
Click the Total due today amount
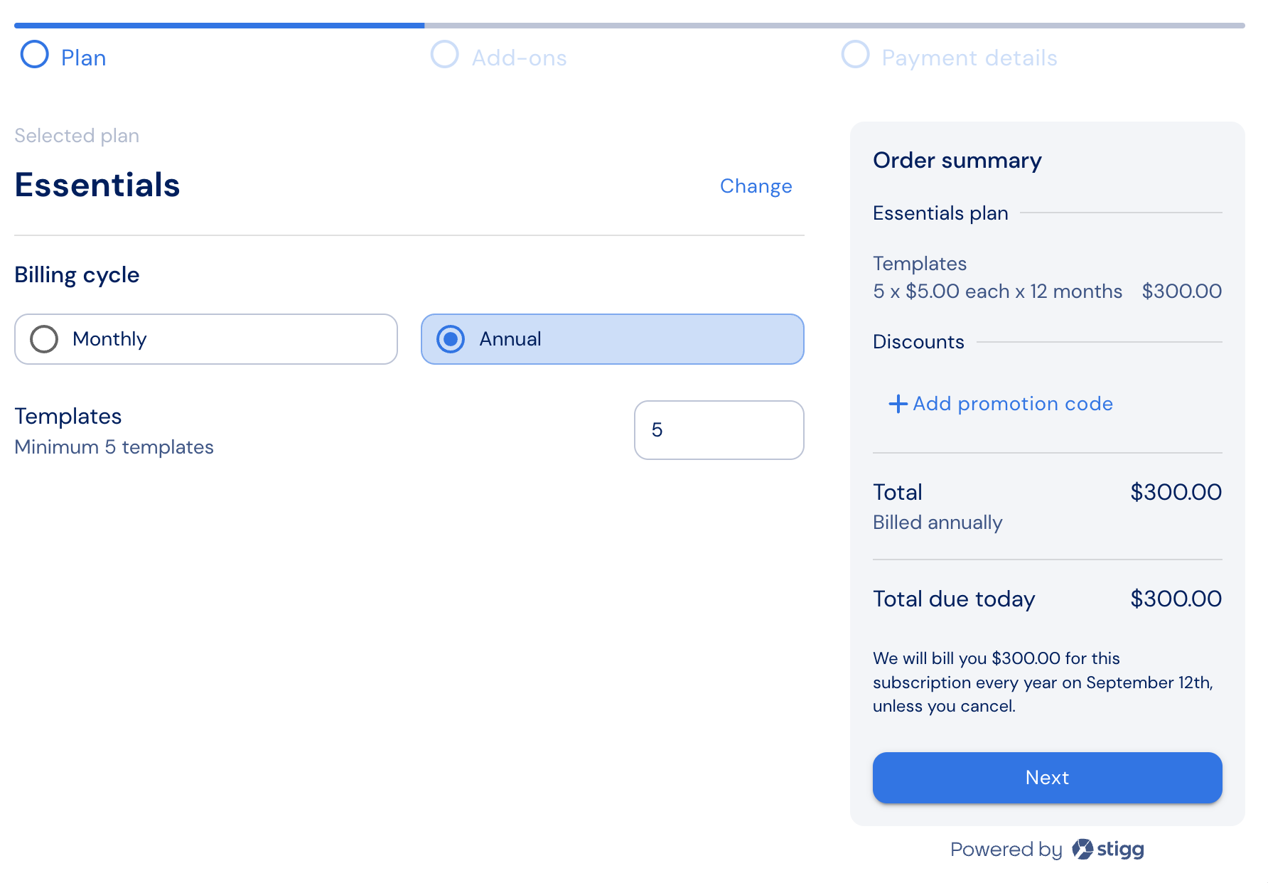(1176, 599)
